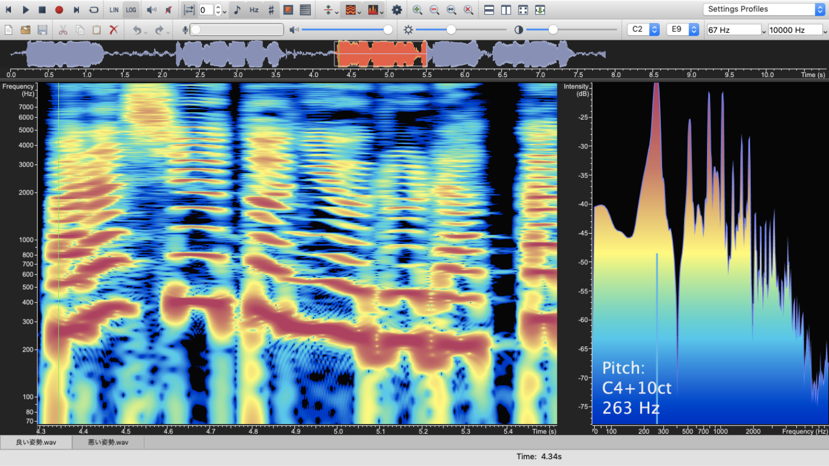Click the zoom out magnifier icon
829x466 pixels.
click(434, 10)
